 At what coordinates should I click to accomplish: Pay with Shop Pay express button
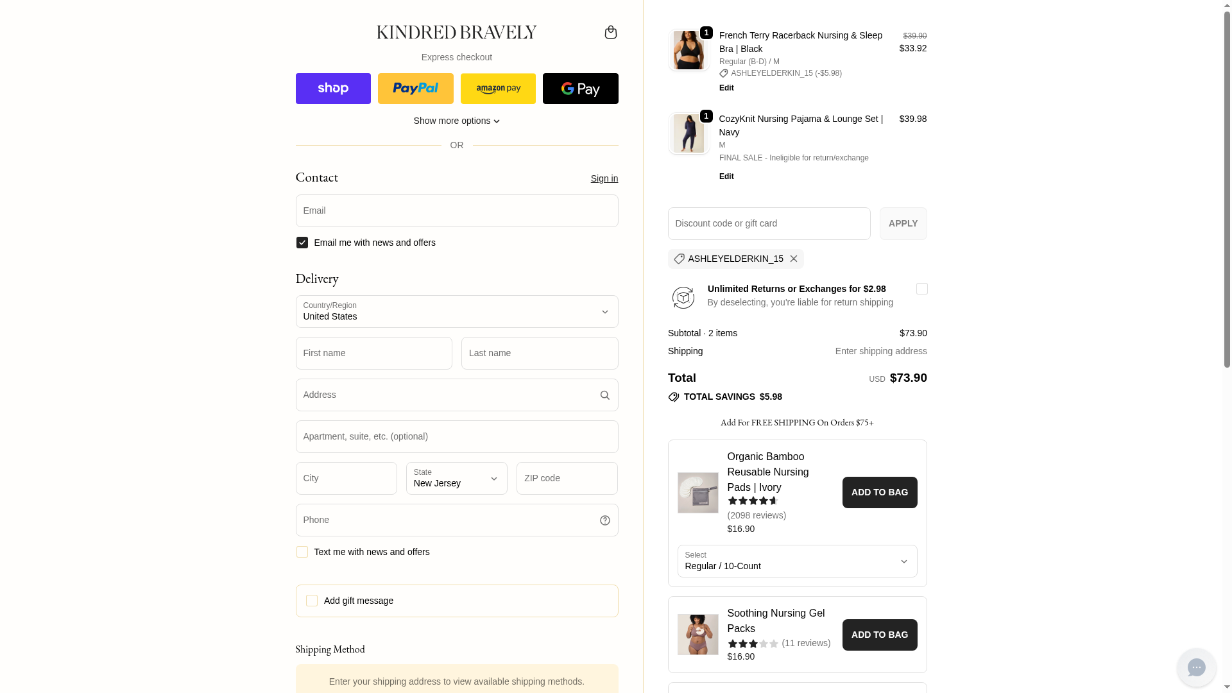pos(333,89)
